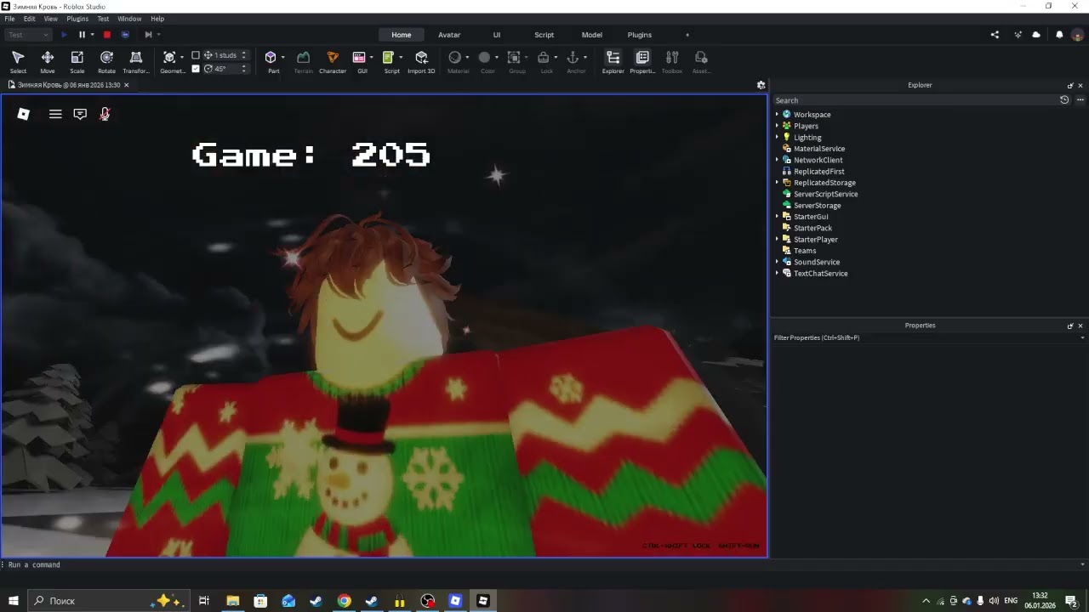Select Teams in the Explorer
The height and width of the screenshot is (612, 1089).
point(805,251)
